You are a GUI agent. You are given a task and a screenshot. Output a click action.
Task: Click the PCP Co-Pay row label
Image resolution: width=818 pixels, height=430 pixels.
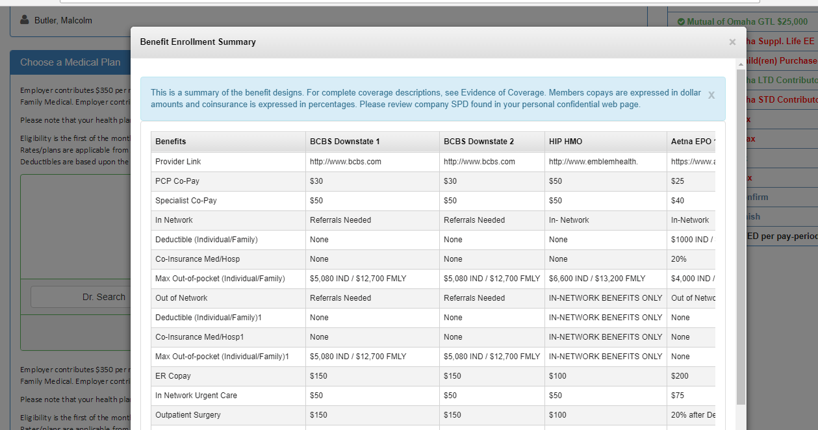coord(177,181)
